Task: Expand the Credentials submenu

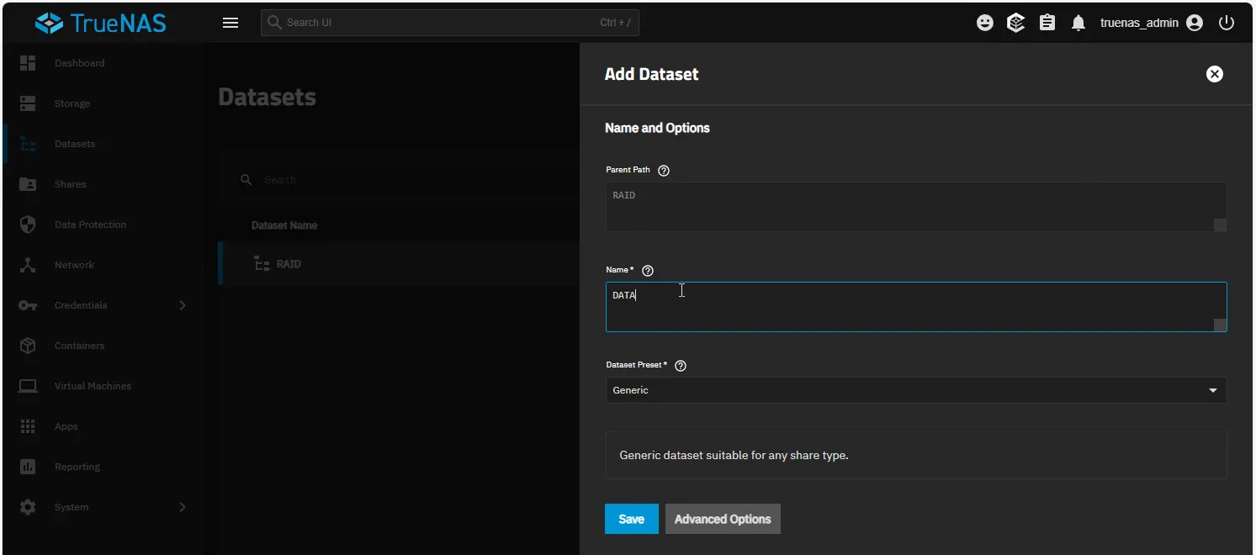Action: tap(183, 305)
